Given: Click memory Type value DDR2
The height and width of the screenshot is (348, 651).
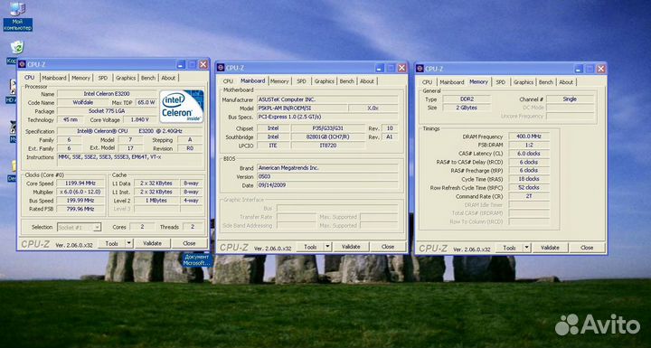Looking at the screenshot, I should [x=467, y=99].
